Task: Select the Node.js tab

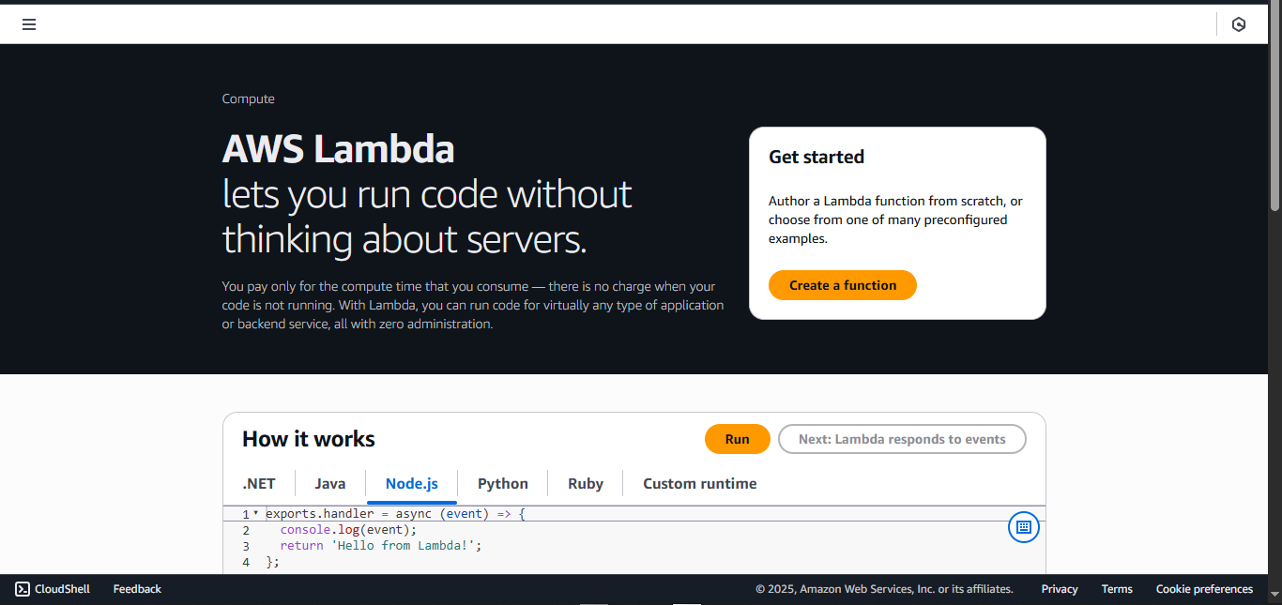Action: [412, 484]
